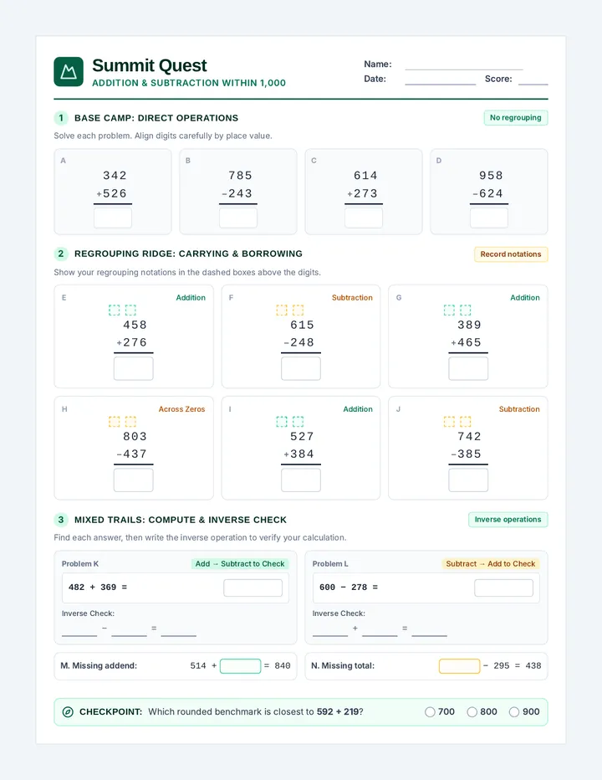Click the Summit Quest title

click(x=149, y=65)
